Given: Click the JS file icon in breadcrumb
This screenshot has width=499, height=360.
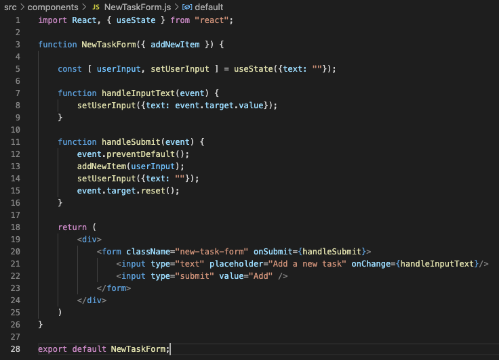Looking at the screenshot, I should (x=96, y=7).
